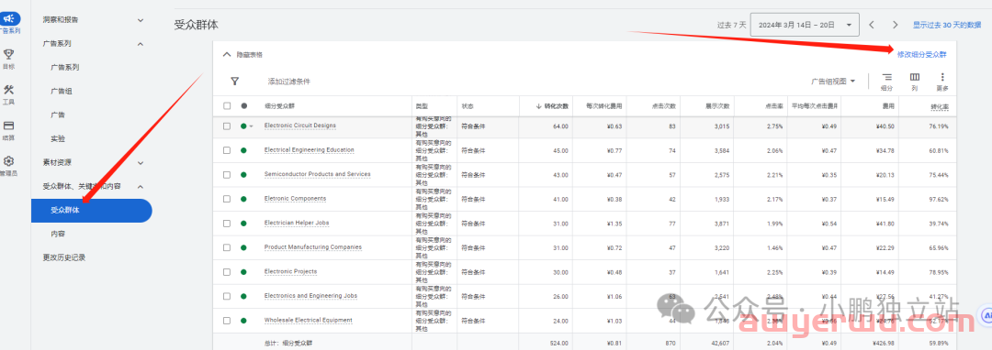Open 广告组 in sidebar
The width and height of the screenshot is (992, 350).
coord(62,92)
